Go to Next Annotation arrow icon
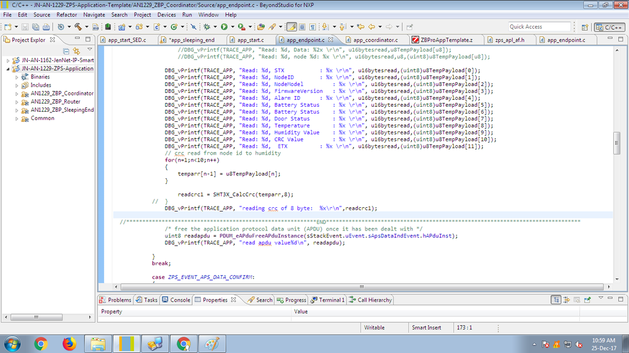Image resolution: width=629 pixels, height=353 pixels. 325,27
